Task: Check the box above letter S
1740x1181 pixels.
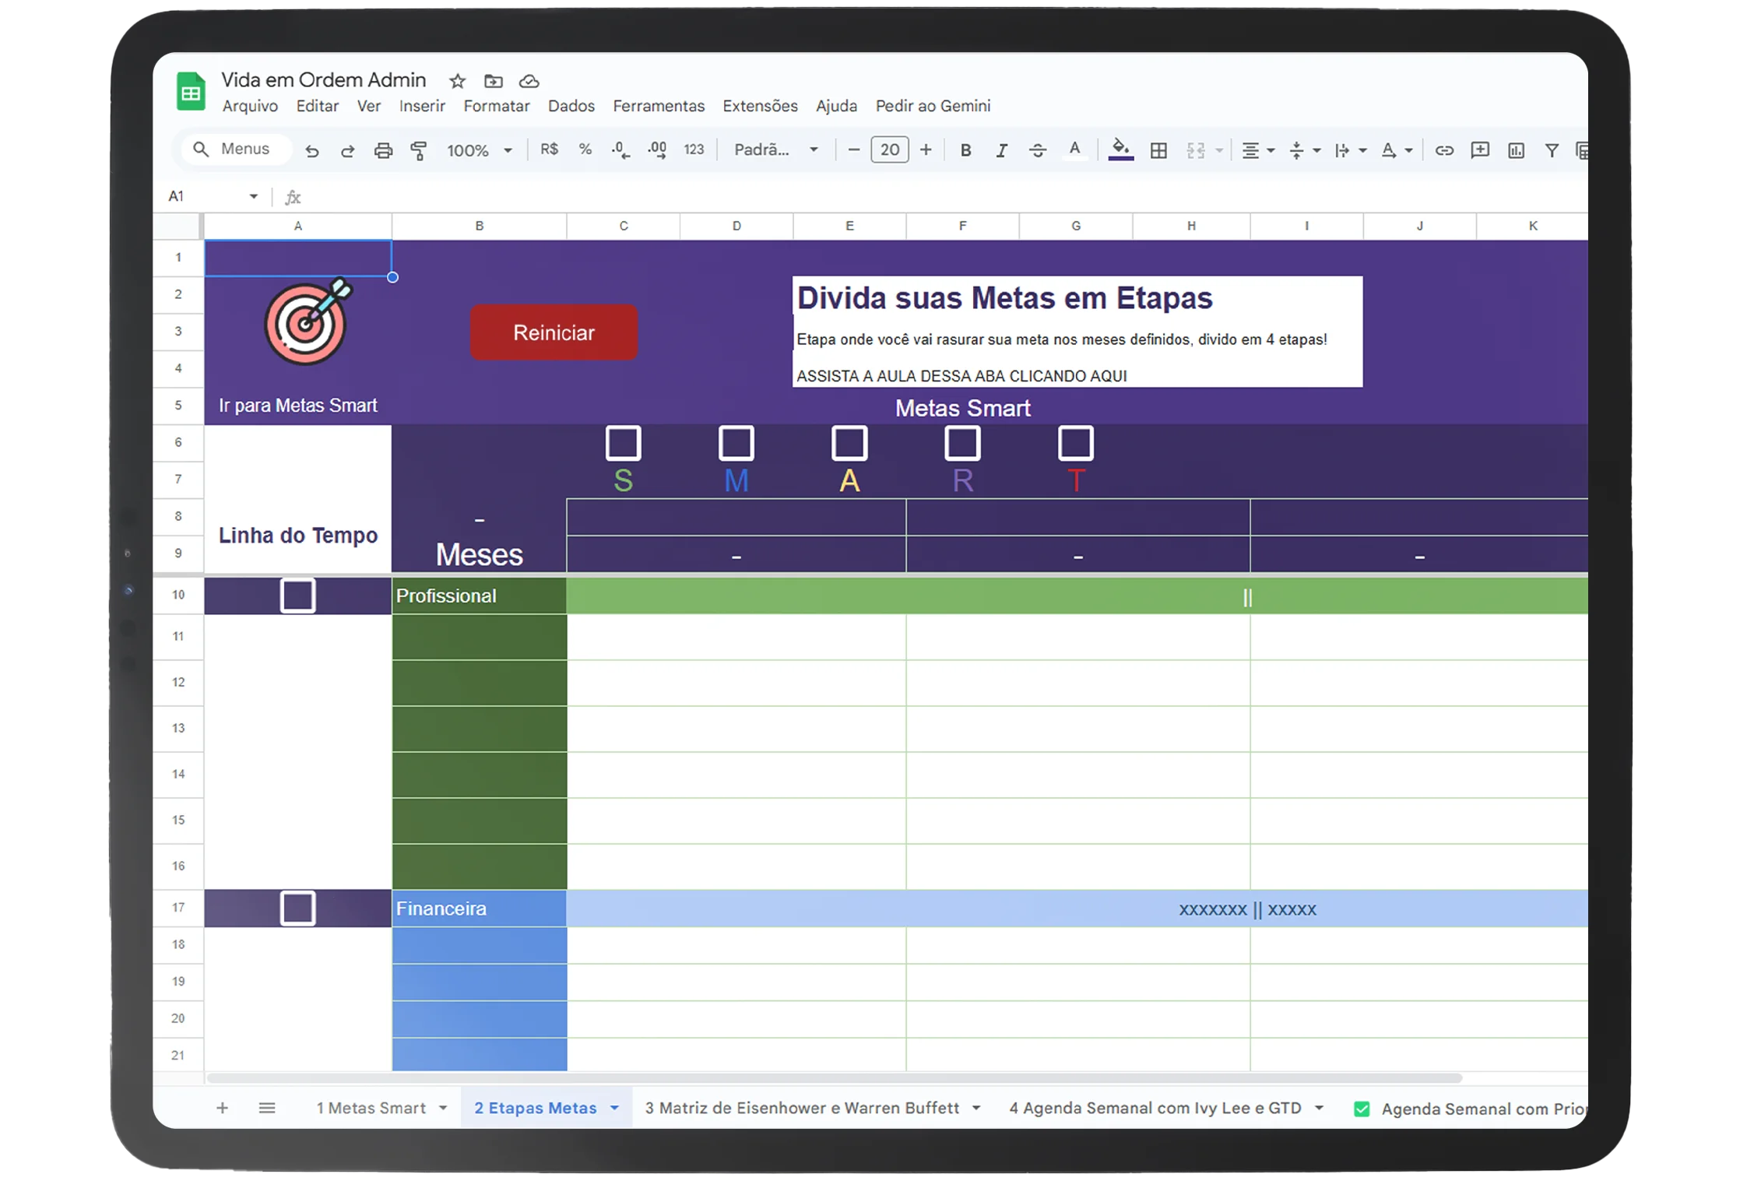Action: (x=623, y=443)
